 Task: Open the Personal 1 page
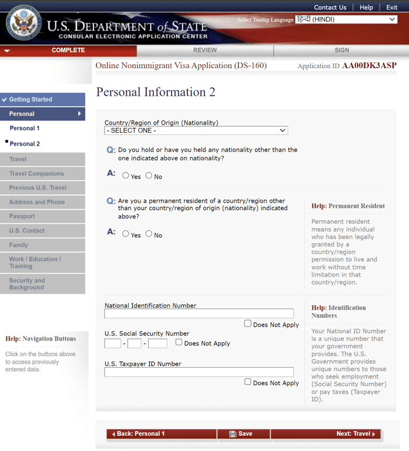[25, 128]
